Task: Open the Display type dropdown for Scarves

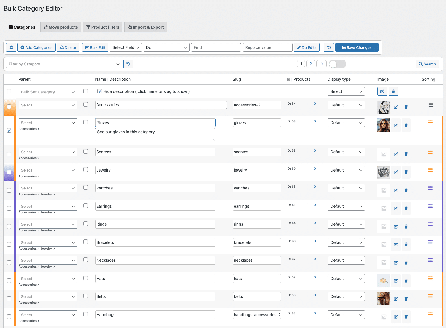Action: pyautogui.click(x=346, y=152)
